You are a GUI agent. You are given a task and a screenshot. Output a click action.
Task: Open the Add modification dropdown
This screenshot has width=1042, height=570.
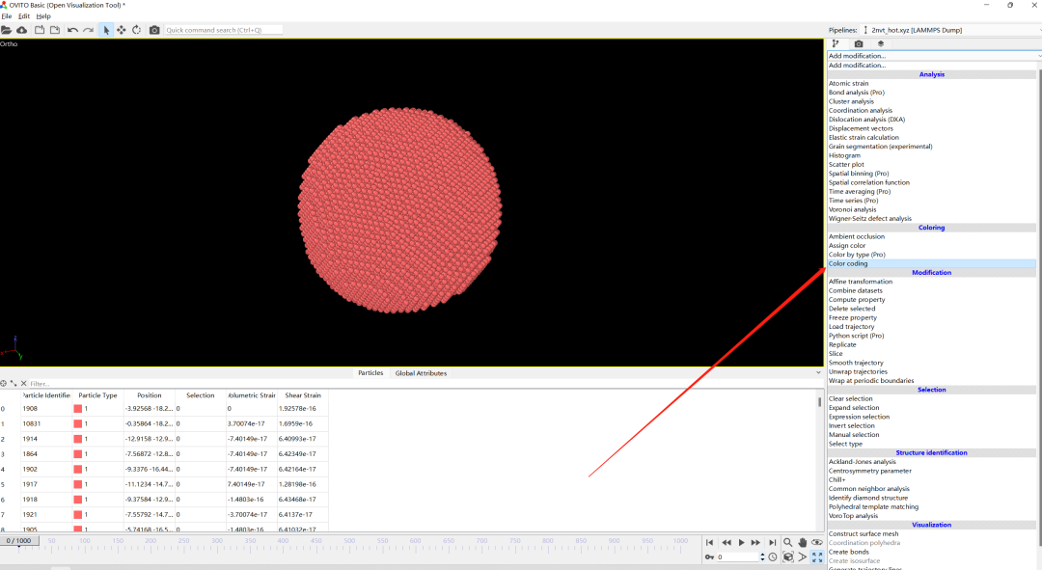[934, 56]
